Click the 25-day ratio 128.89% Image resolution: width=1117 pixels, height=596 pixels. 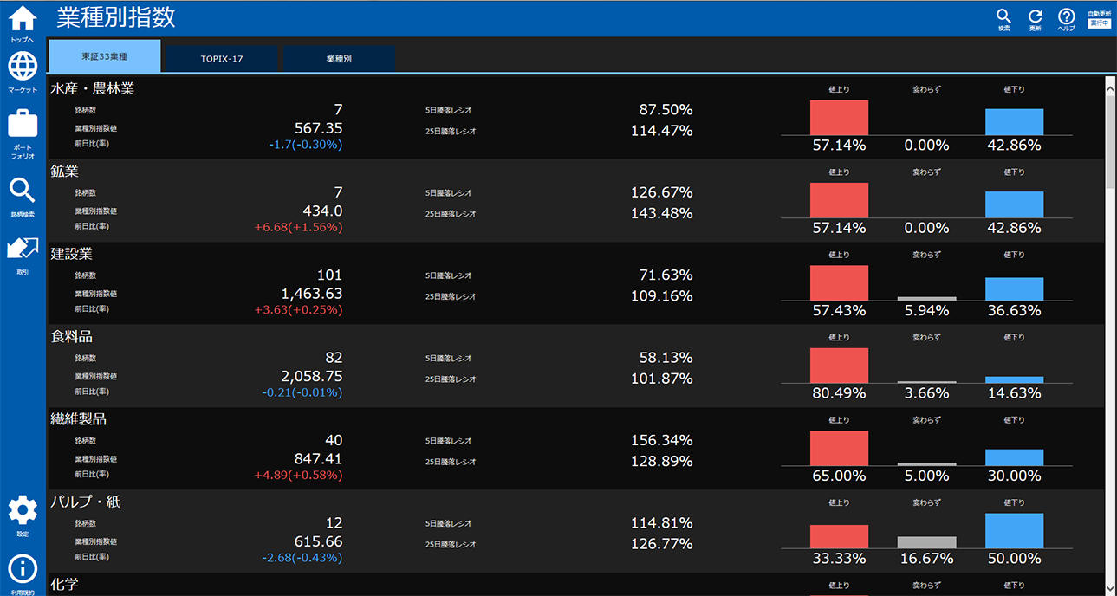pyautogui.click(x=661, y=462)
